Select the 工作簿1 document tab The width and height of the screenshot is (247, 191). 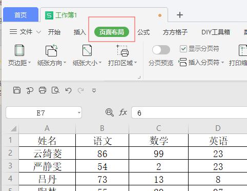click(x=104, y=15)
